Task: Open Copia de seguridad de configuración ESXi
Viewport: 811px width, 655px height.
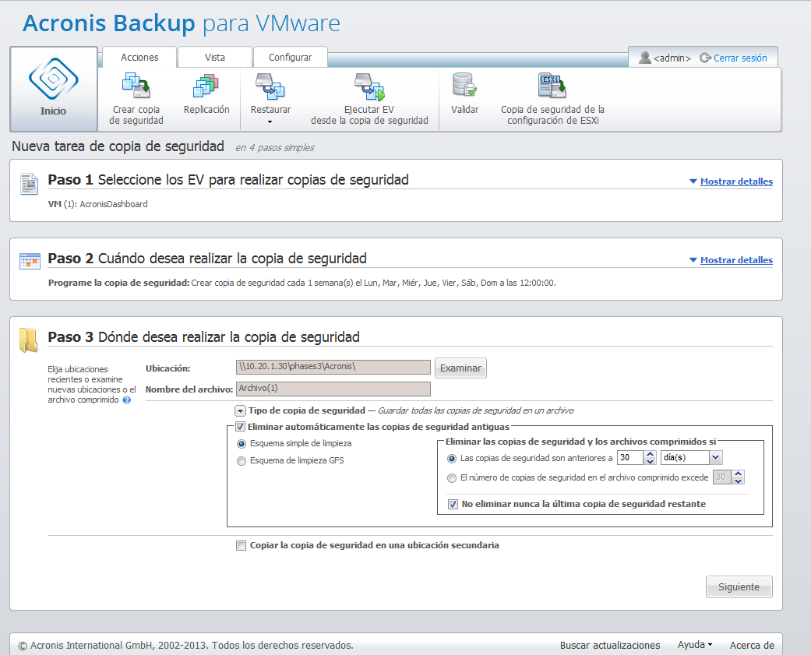Action: [552, 86]
